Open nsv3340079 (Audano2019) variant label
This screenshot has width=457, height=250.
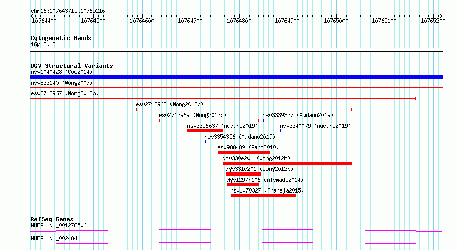315,126
